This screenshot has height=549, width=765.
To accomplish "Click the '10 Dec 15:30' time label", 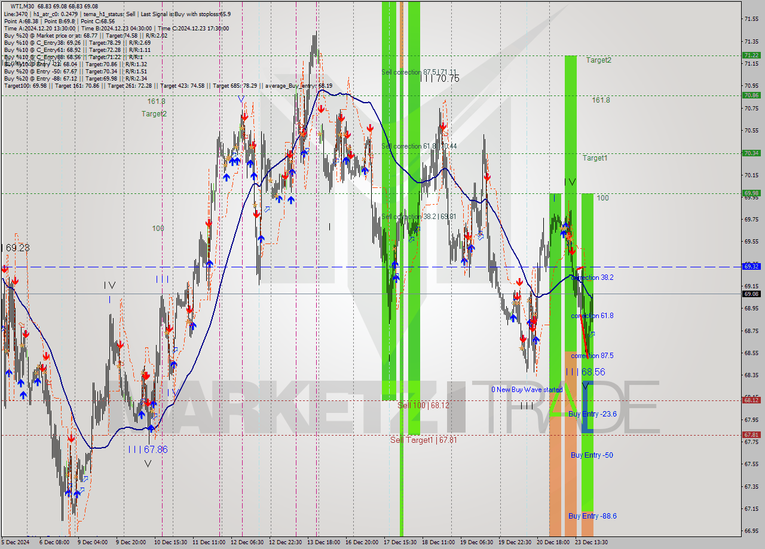I will point(171,542).
